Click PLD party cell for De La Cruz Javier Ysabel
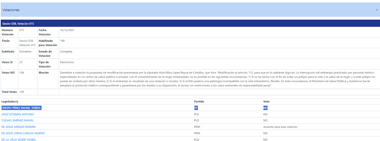This screenshot has width=380, height=141. [196, 140]
